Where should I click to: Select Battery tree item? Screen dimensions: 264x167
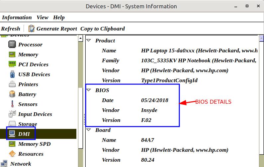pos(27,94)
